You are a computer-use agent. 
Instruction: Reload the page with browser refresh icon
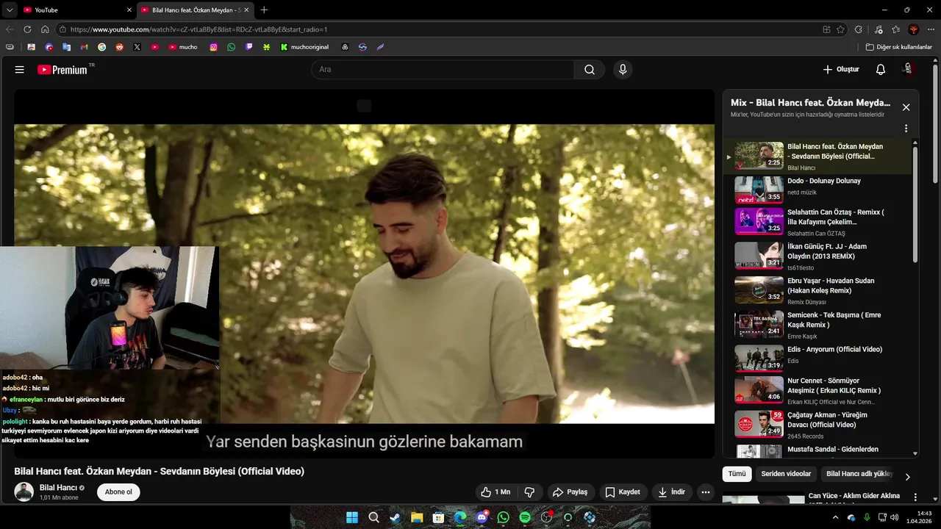(x=27, y=29)
